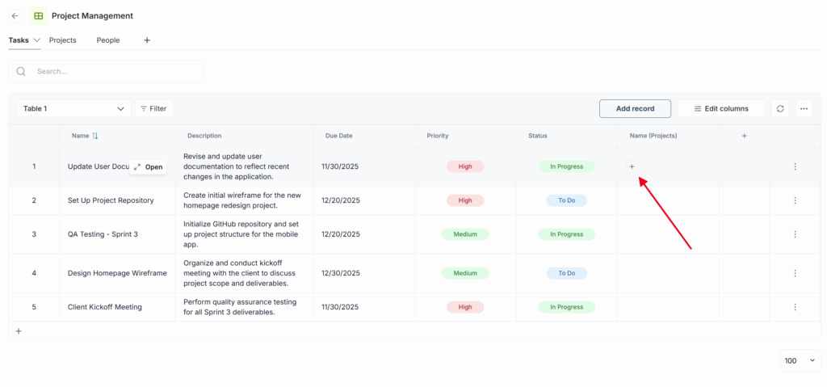Add a new tab with plus icon
827x387 pixels.
(x=146, y=40)
